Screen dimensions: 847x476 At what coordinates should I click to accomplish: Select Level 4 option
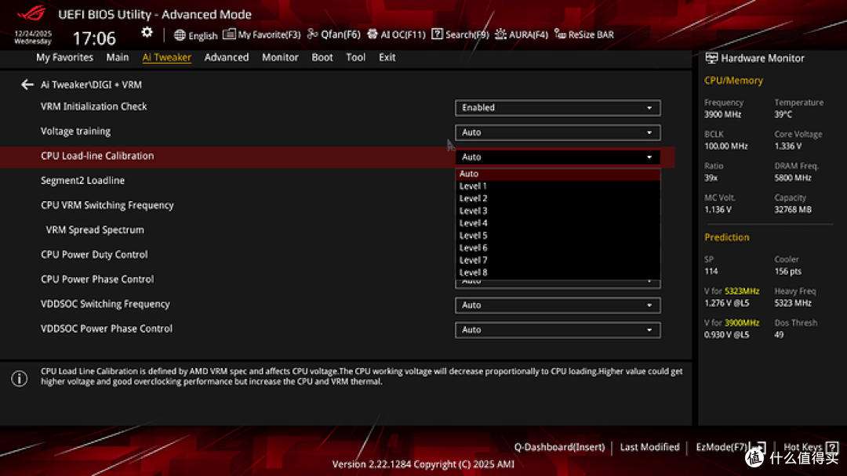pyautogui.click(x=558, y=223)
